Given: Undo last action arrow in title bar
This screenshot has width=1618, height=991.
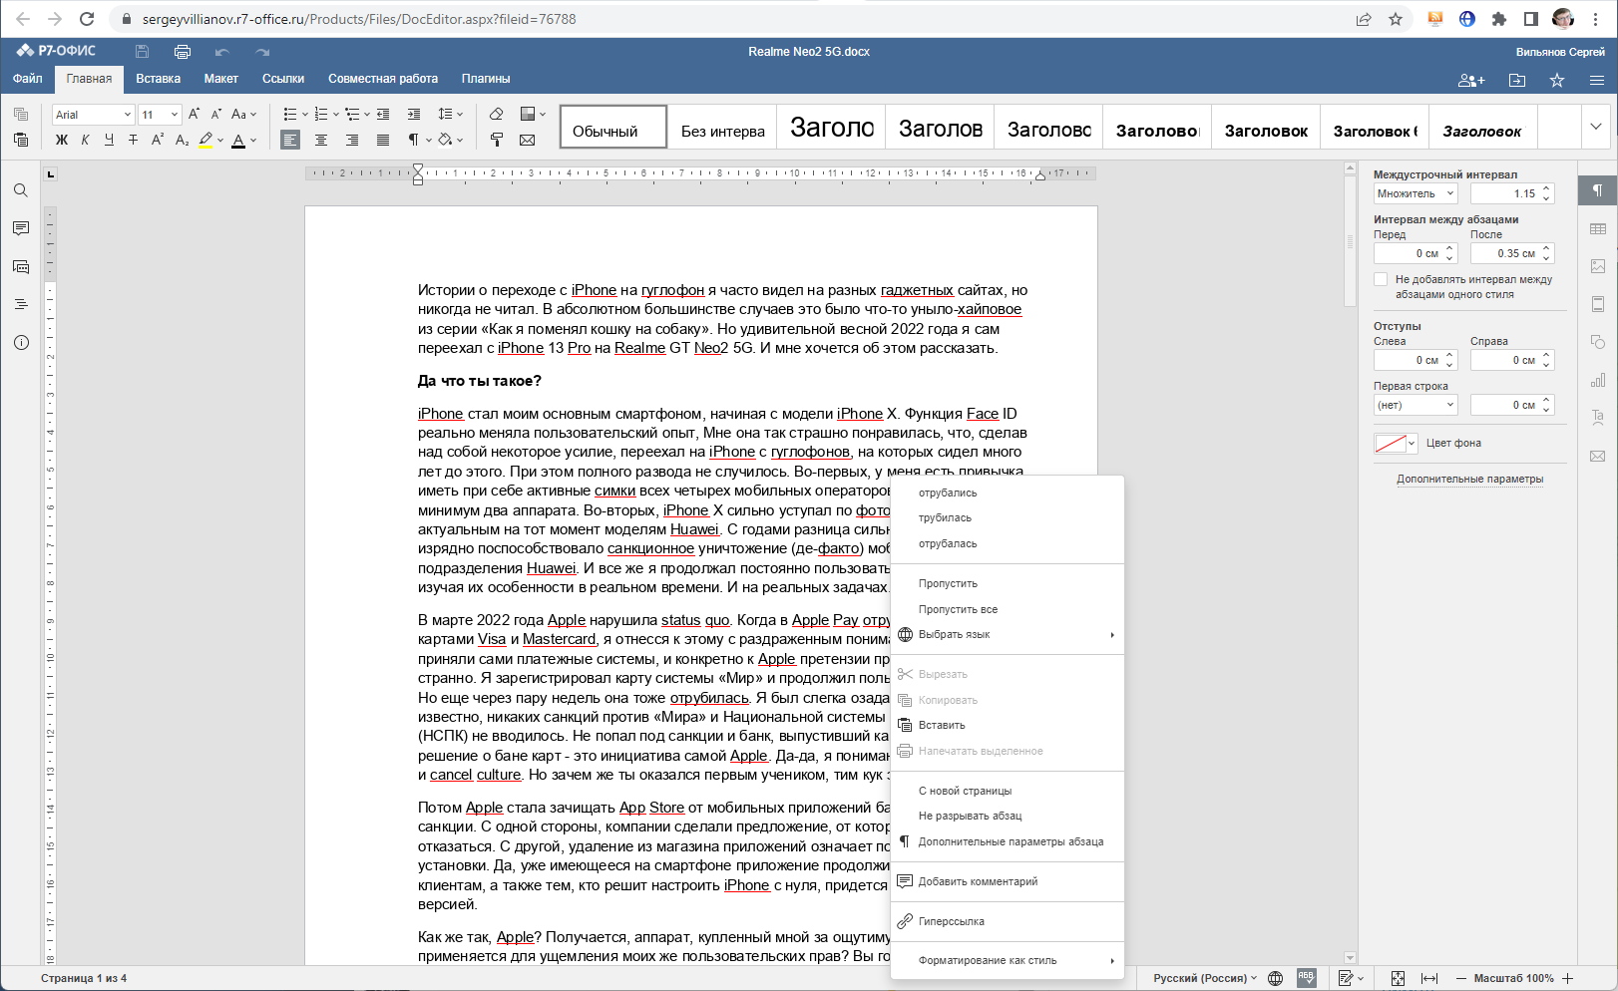Looking at the screenshot, I should 222,51.
